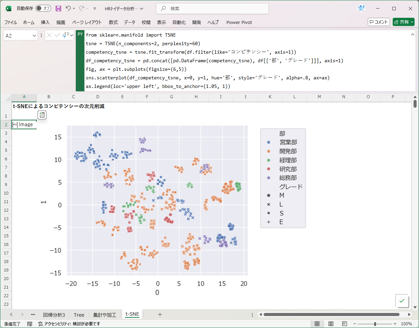Open the 描画 ribbon tab

click(61, 22)
